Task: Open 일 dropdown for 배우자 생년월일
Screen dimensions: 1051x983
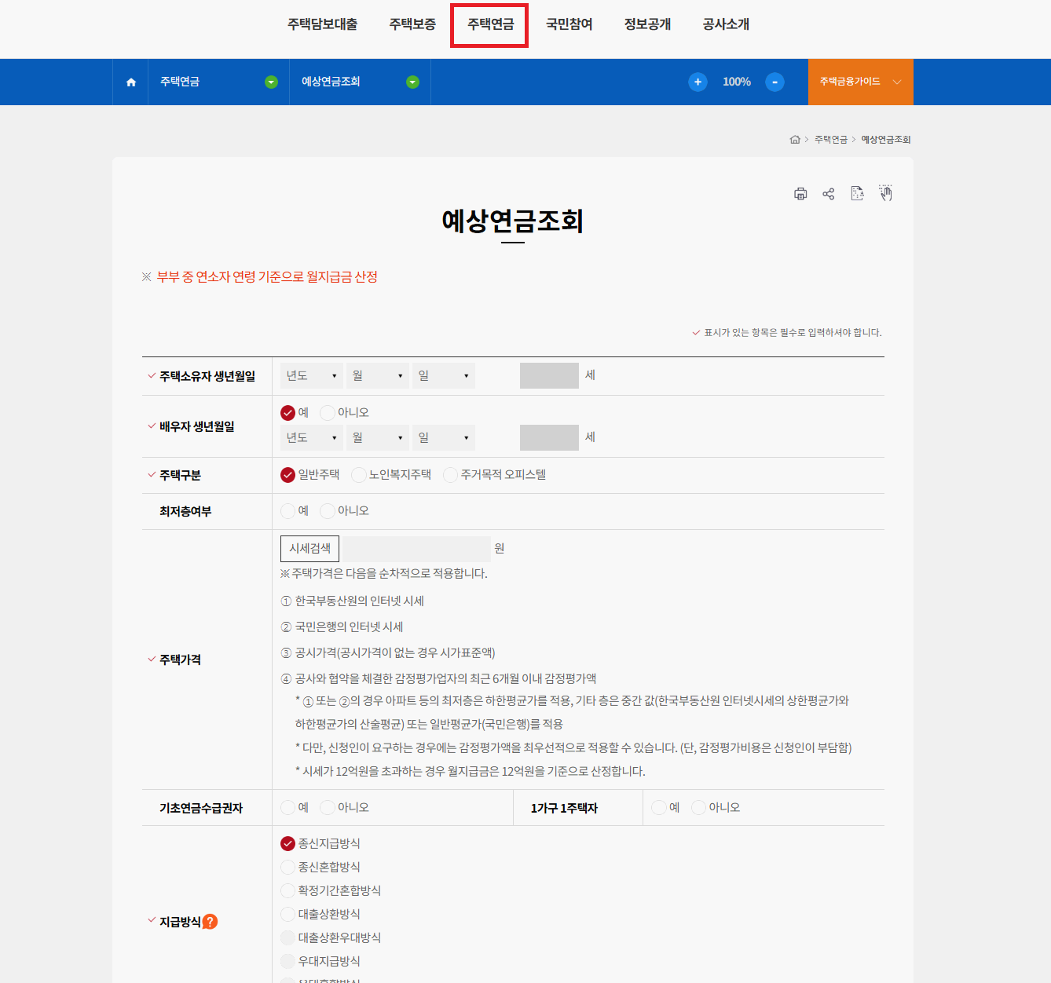Action: click(444, 438)
